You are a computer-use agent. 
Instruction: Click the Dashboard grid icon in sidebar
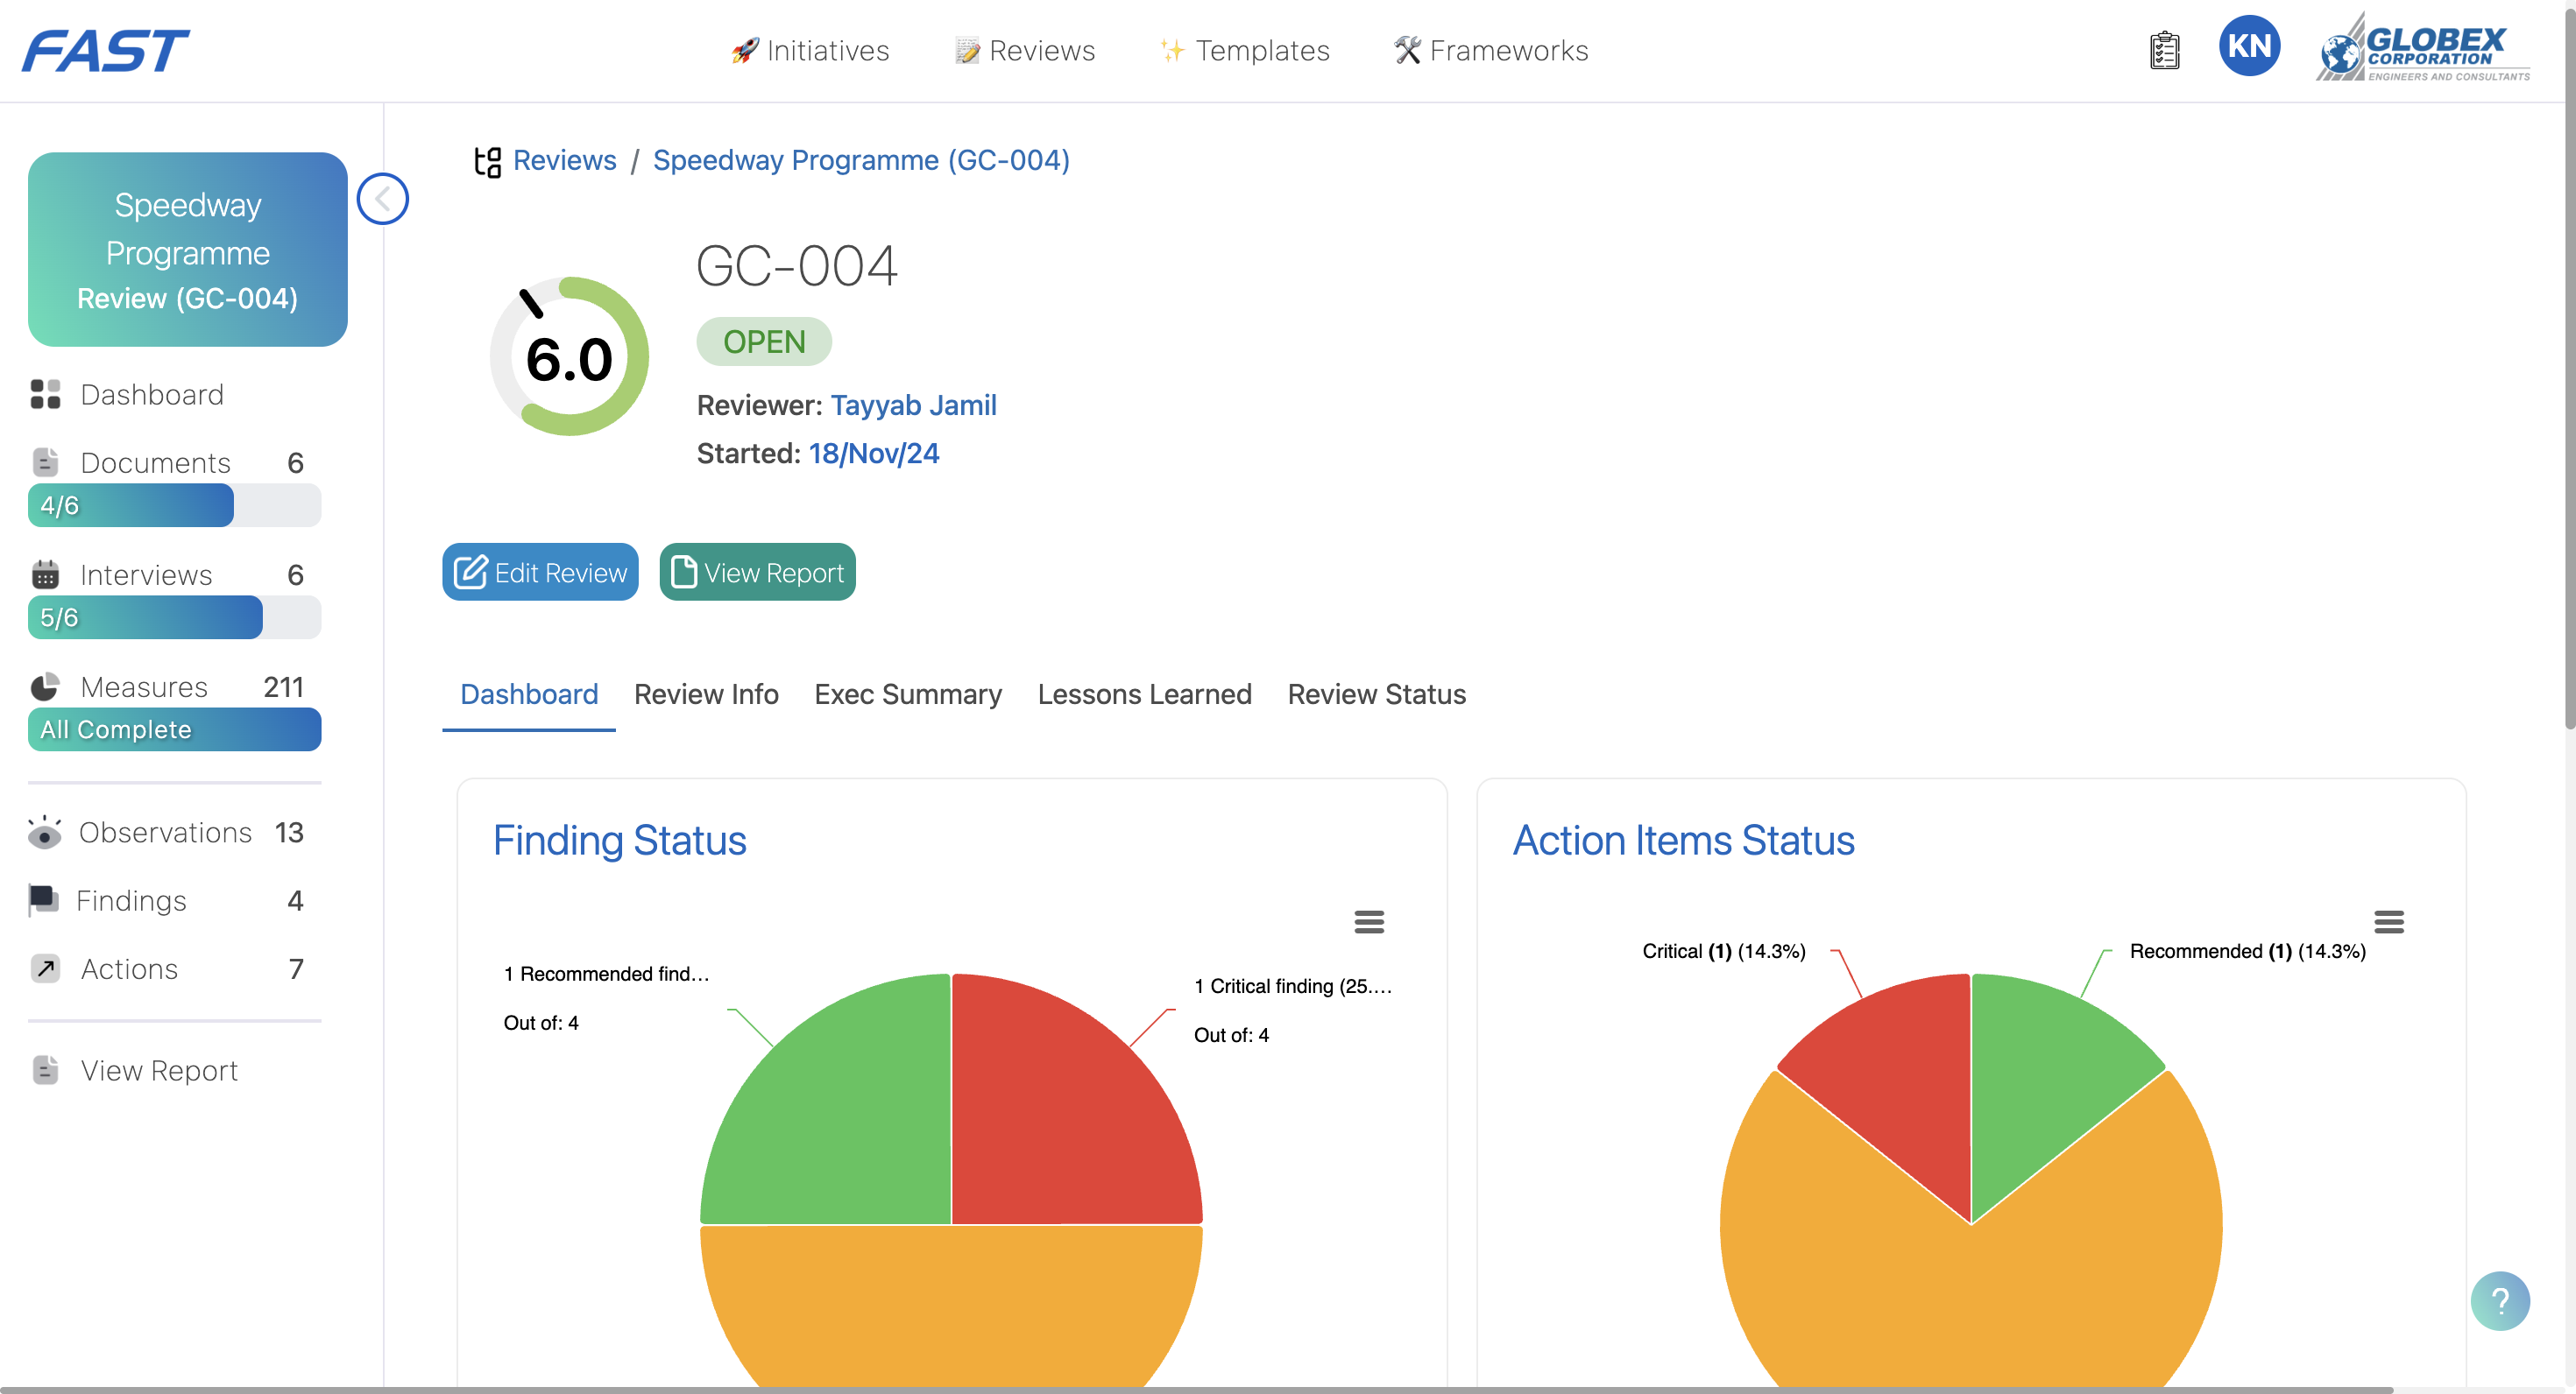coord(45,395)
